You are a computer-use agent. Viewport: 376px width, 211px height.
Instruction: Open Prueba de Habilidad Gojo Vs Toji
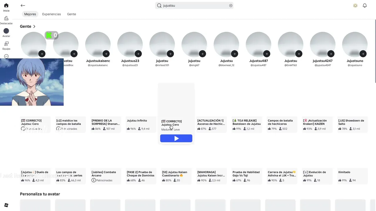[247, 176]
